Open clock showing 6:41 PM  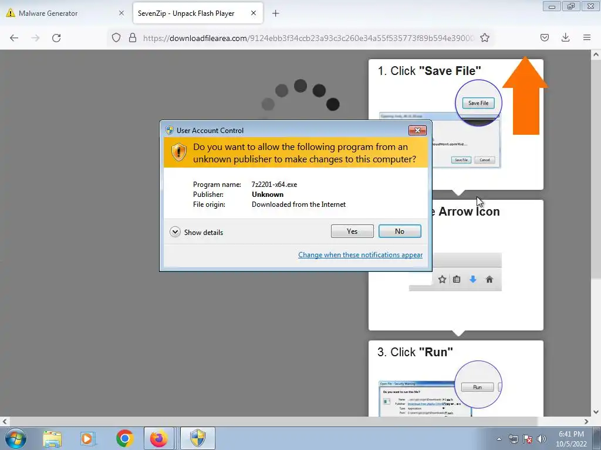pos(571,439)
